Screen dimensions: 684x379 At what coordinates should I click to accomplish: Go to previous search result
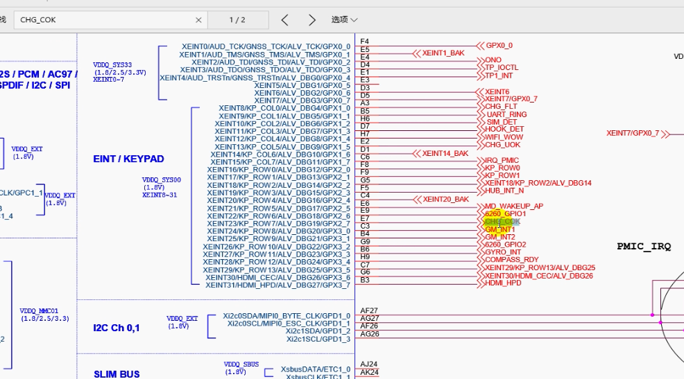point(285,20)
